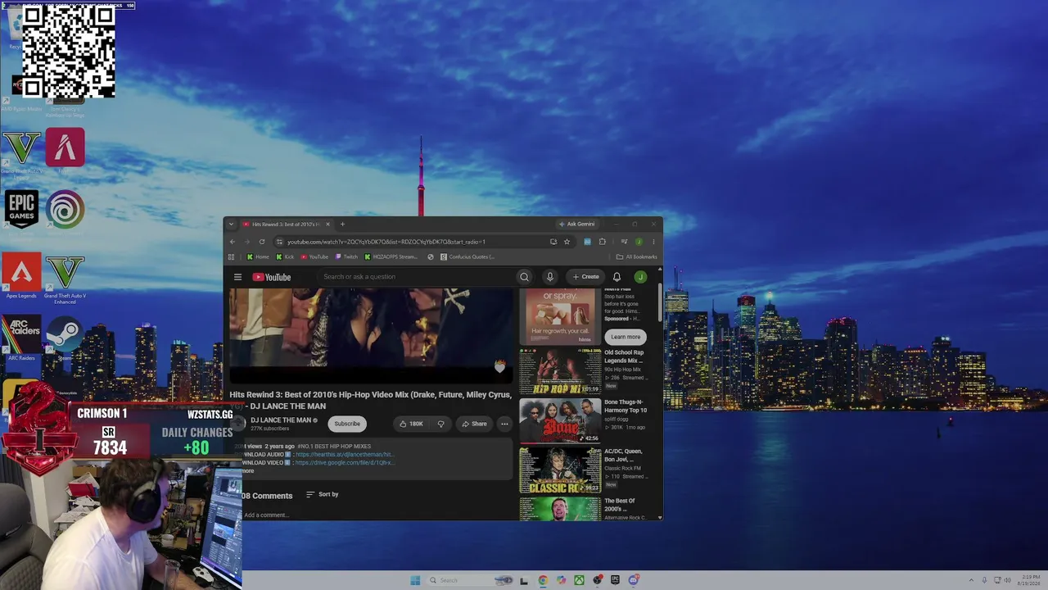Click the YouTube search magnifier button
The width and height of the screenshot is (1048, 590).
(x=524, y=277)
